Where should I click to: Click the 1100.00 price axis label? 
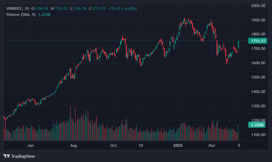259,135
